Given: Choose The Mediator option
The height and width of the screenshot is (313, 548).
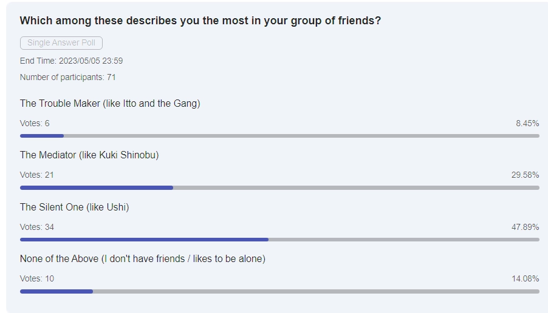Looking at the screenshot, I should [89, 155].
